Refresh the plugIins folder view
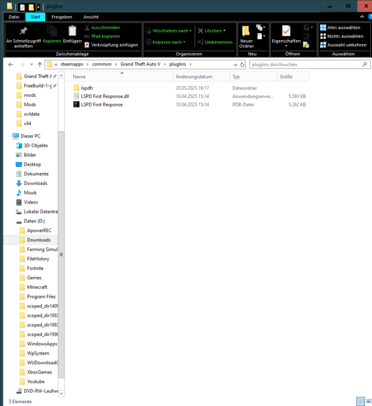This screenshot has width=372, height=406. [242, 65]
